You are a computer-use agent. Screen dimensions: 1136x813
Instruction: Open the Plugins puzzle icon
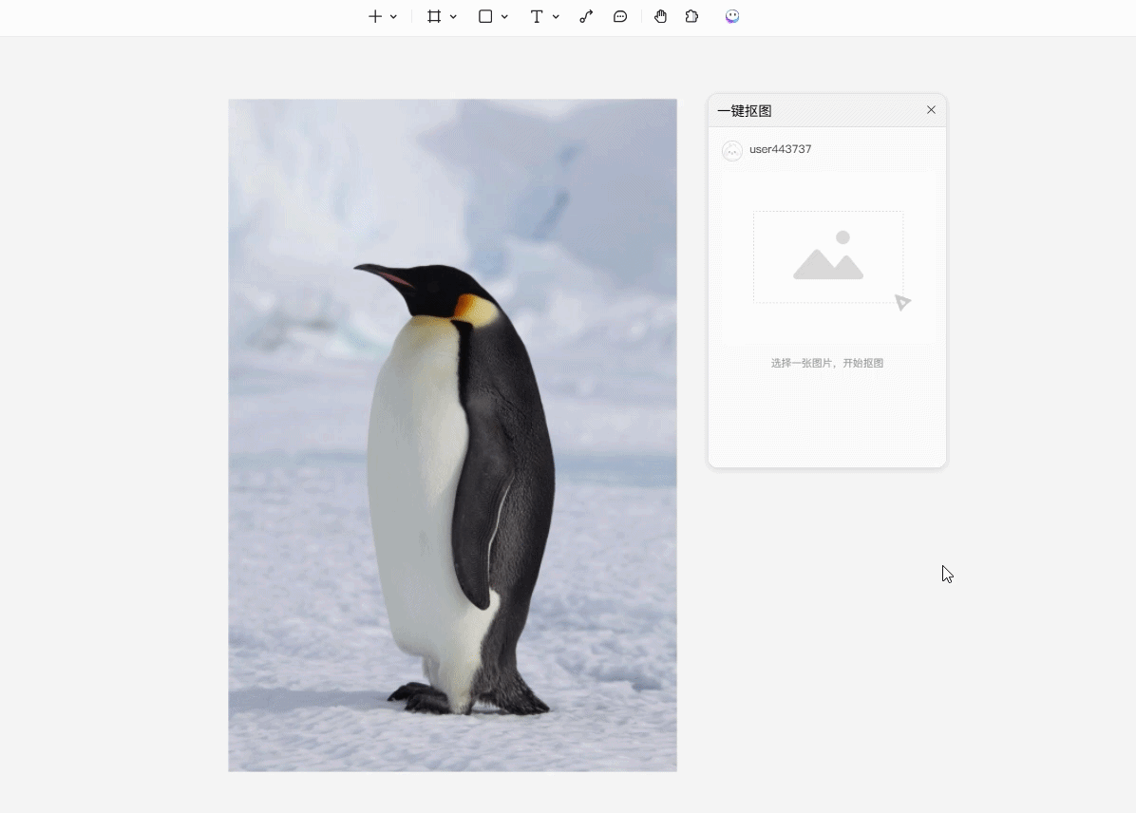tap(691, 17)
